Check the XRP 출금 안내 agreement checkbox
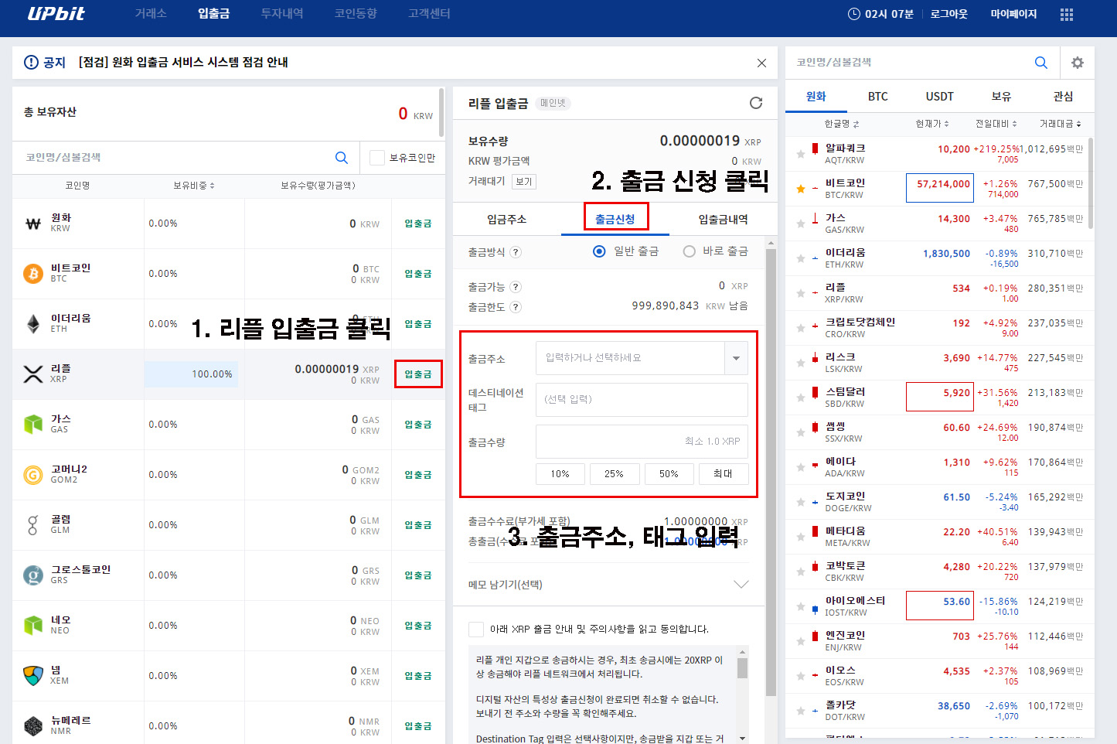 476,630
